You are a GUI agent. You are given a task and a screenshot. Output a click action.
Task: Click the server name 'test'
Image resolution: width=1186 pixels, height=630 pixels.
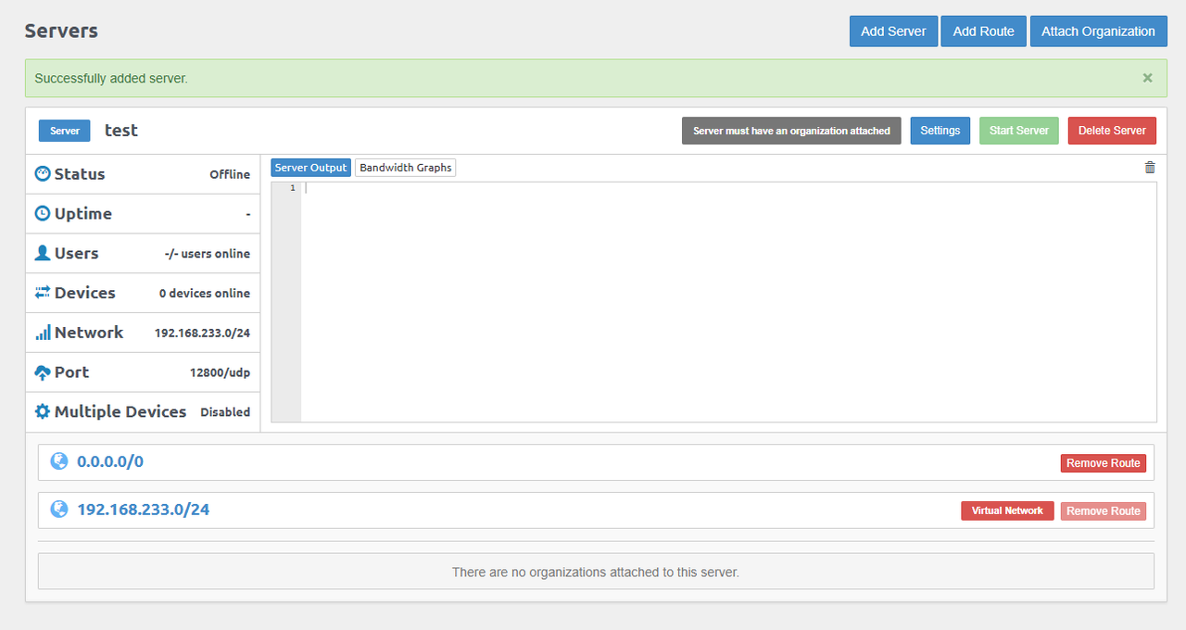121,131
